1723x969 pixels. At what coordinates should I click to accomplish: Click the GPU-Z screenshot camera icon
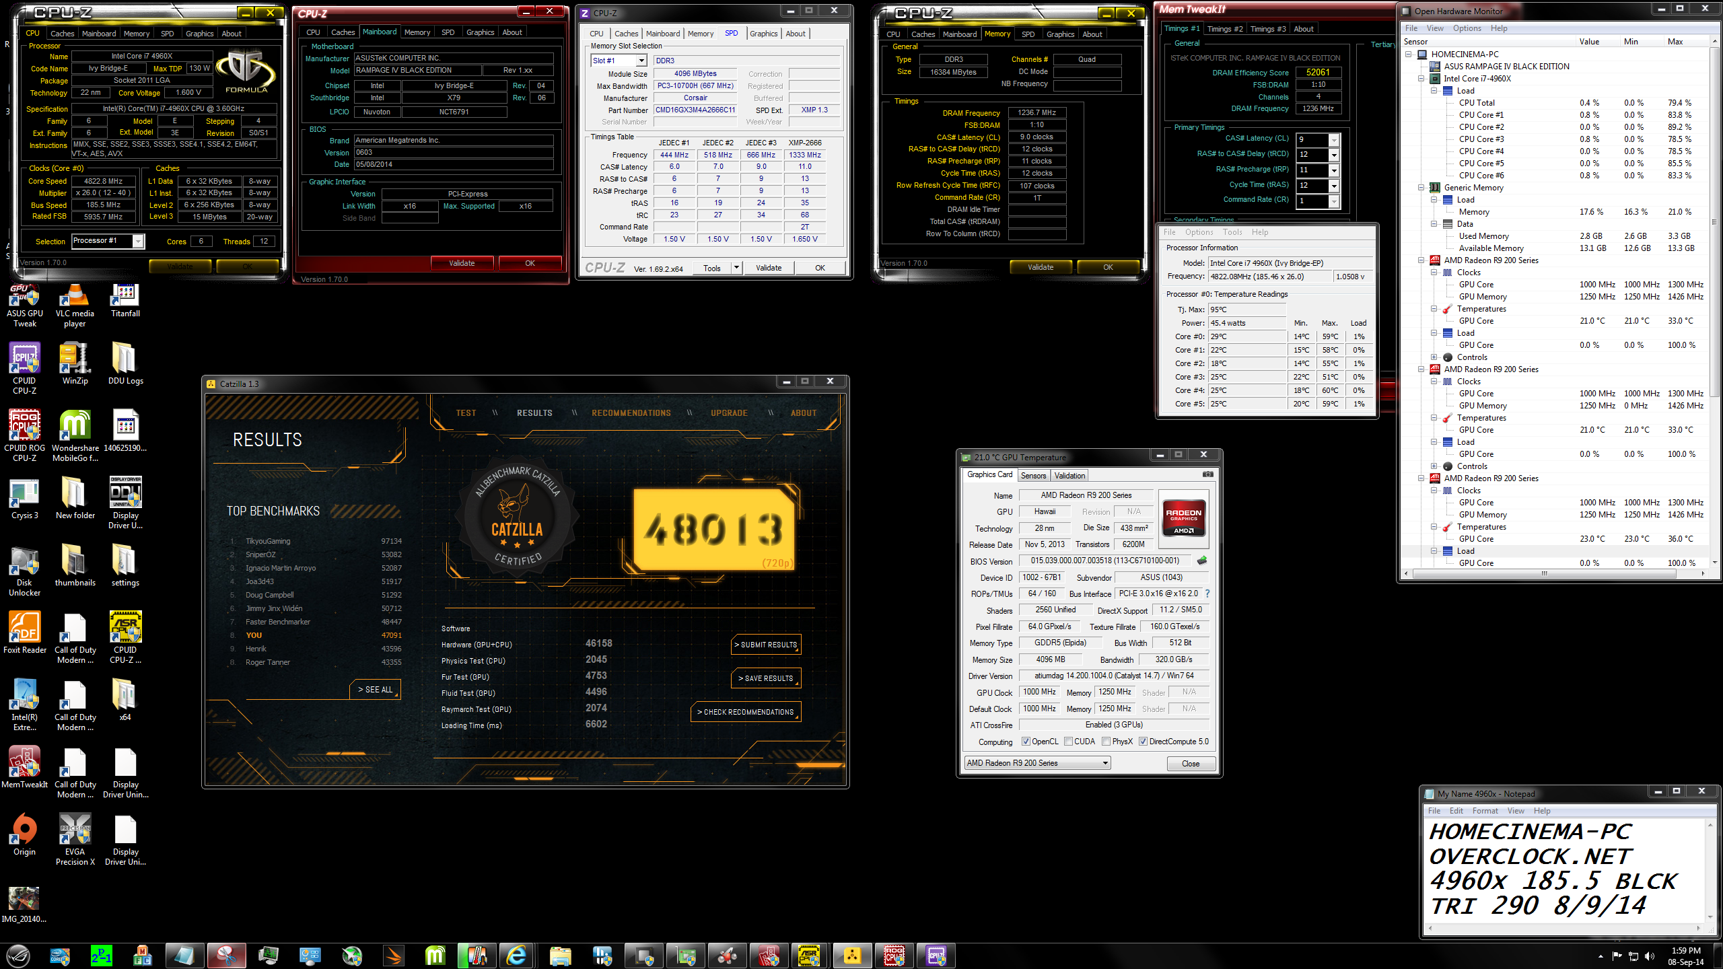coord(1208,474)
